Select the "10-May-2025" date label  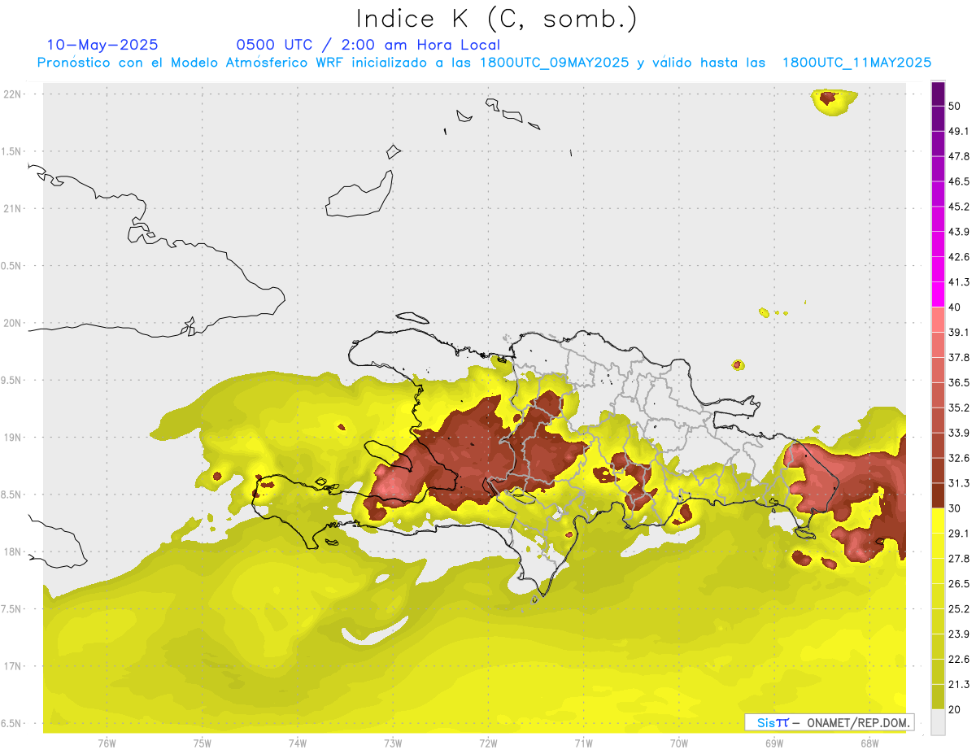pos(102,45)
